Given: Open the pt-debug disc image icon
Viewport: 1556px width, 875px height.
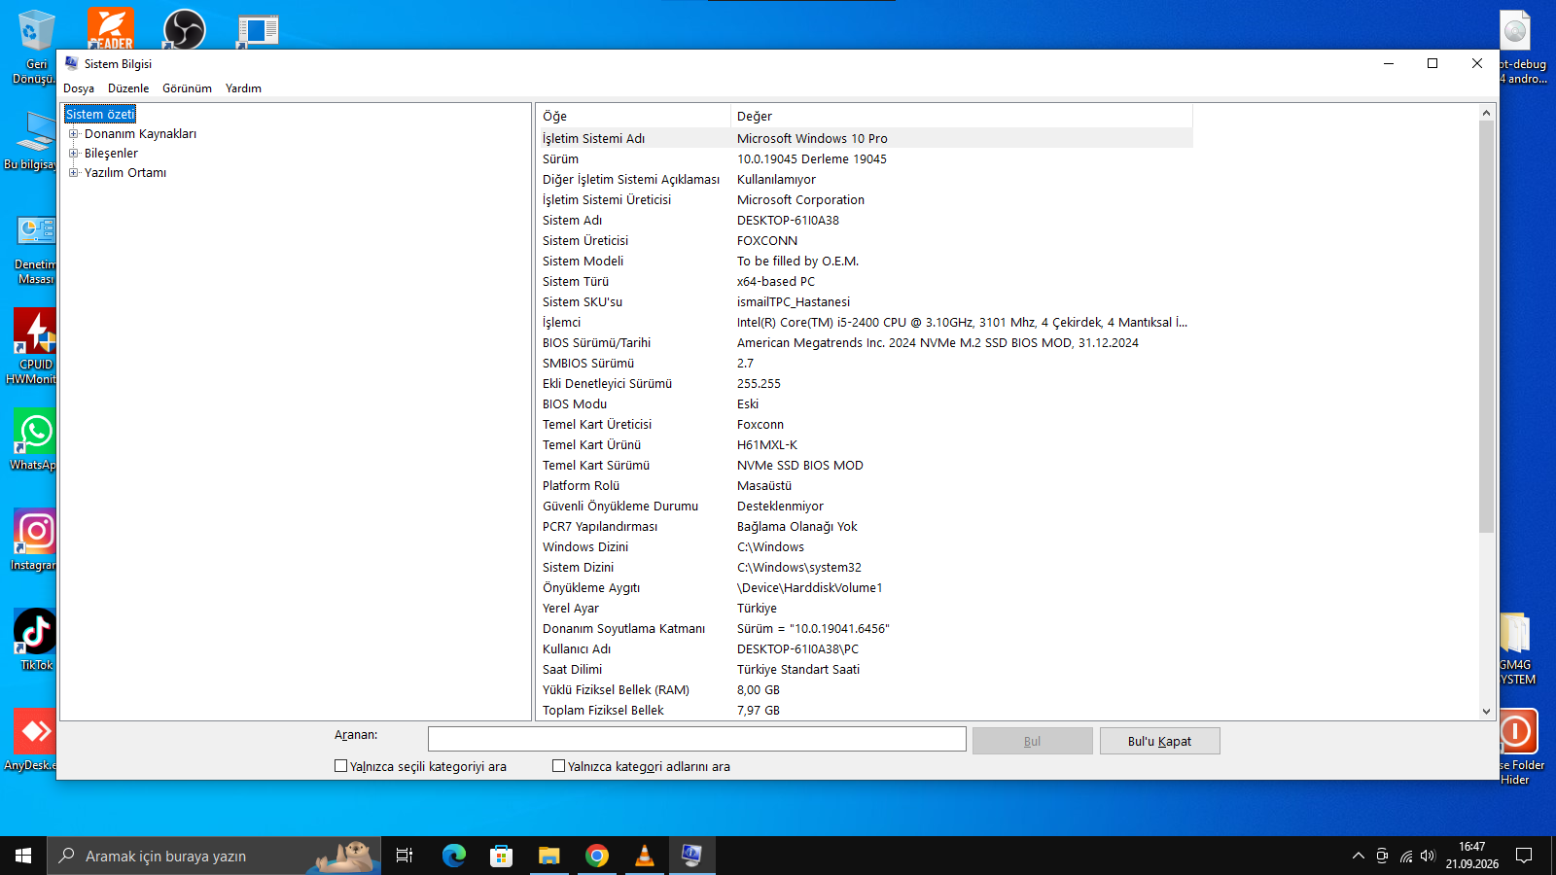Looking at the screenshot, I should [x=1521, y=46].
